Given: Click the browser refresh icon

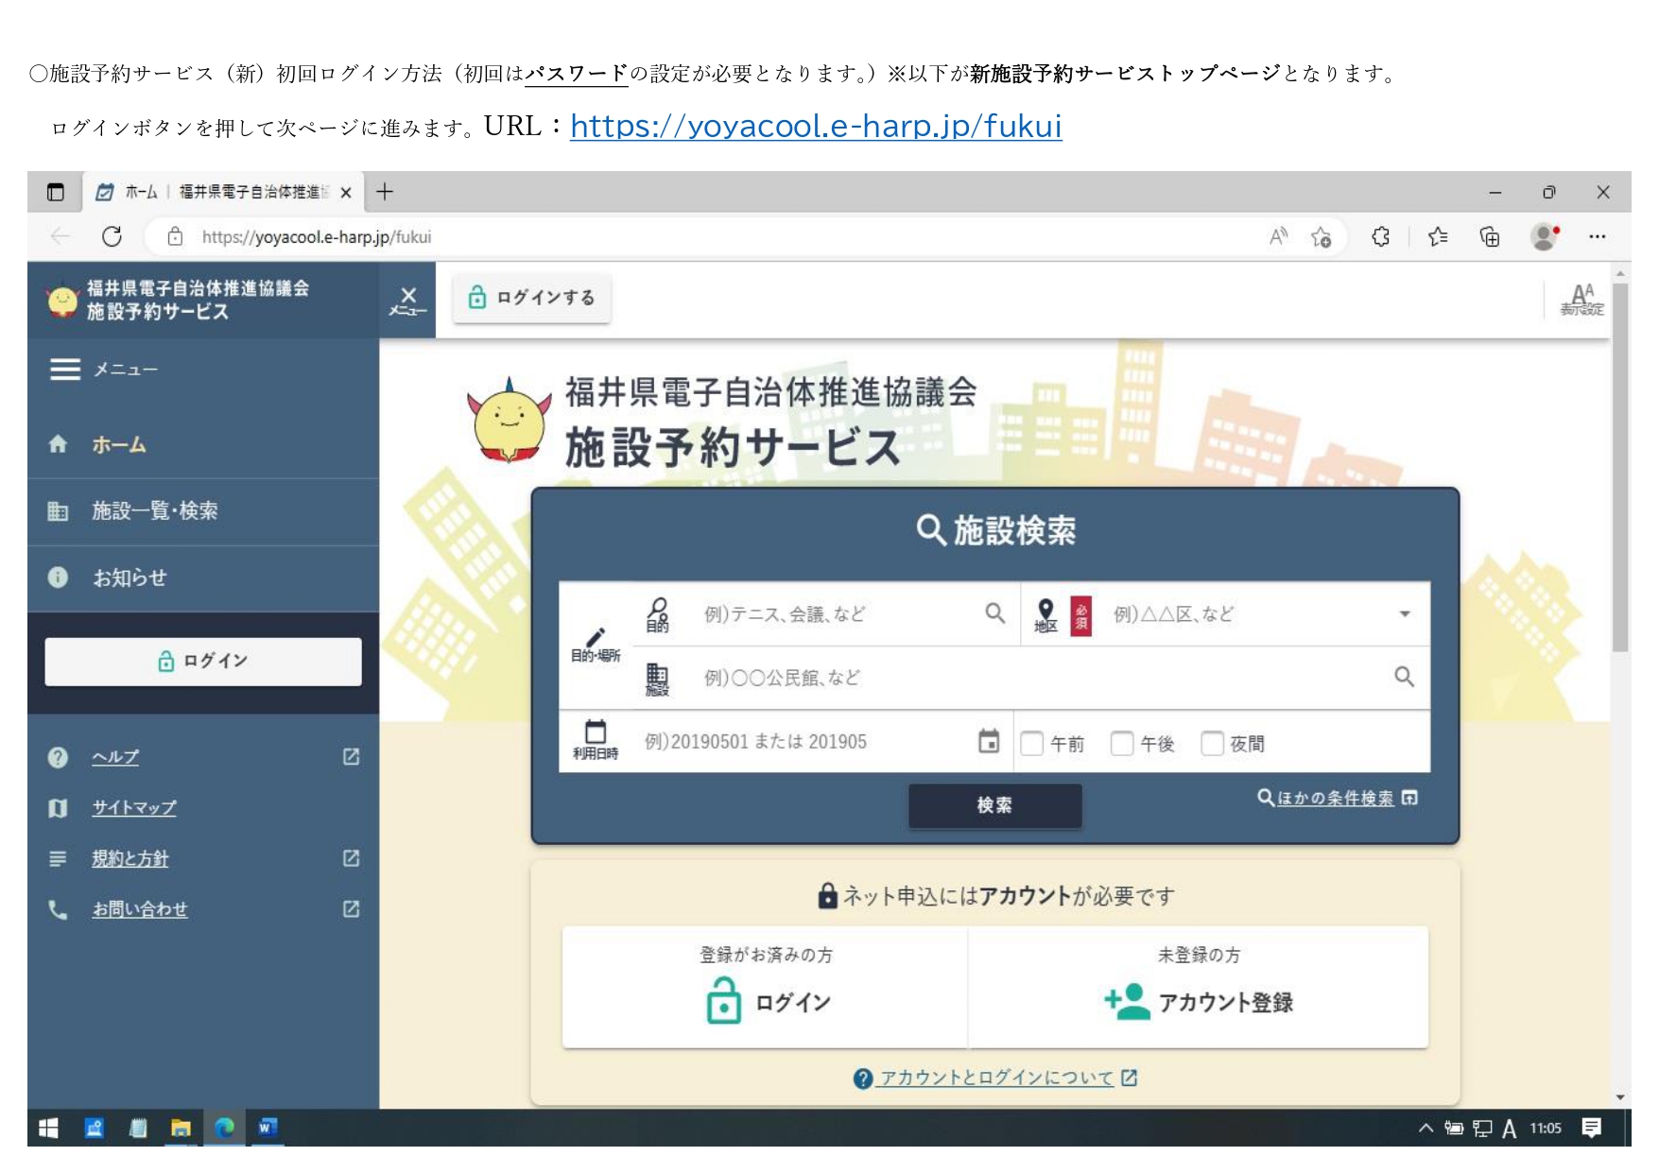Looking at the screenshot, I should point(112,236).
